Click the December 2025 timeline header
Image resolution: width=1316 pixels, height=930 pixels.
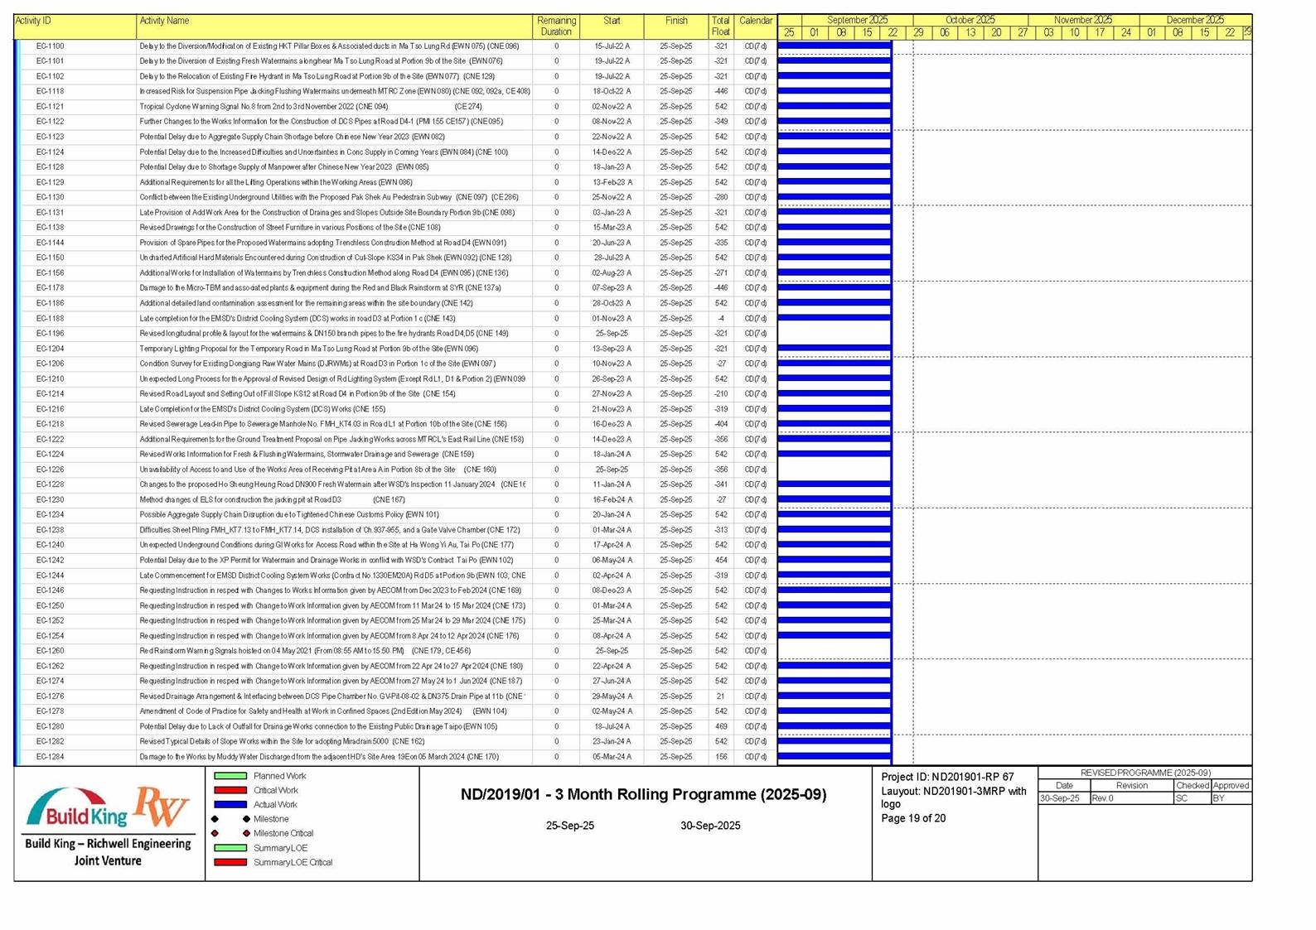point(1194,20)
